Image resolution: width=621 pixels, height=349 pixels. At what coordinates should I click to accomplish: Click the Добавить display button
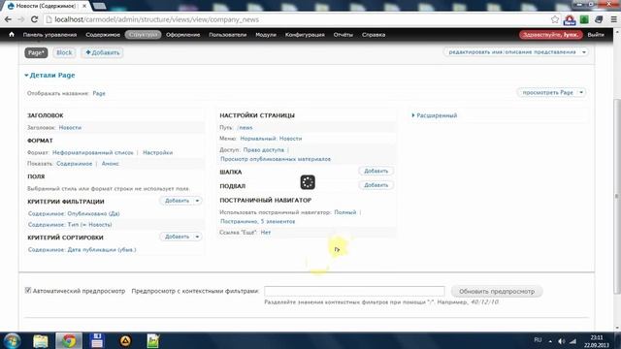click(102, 52)
